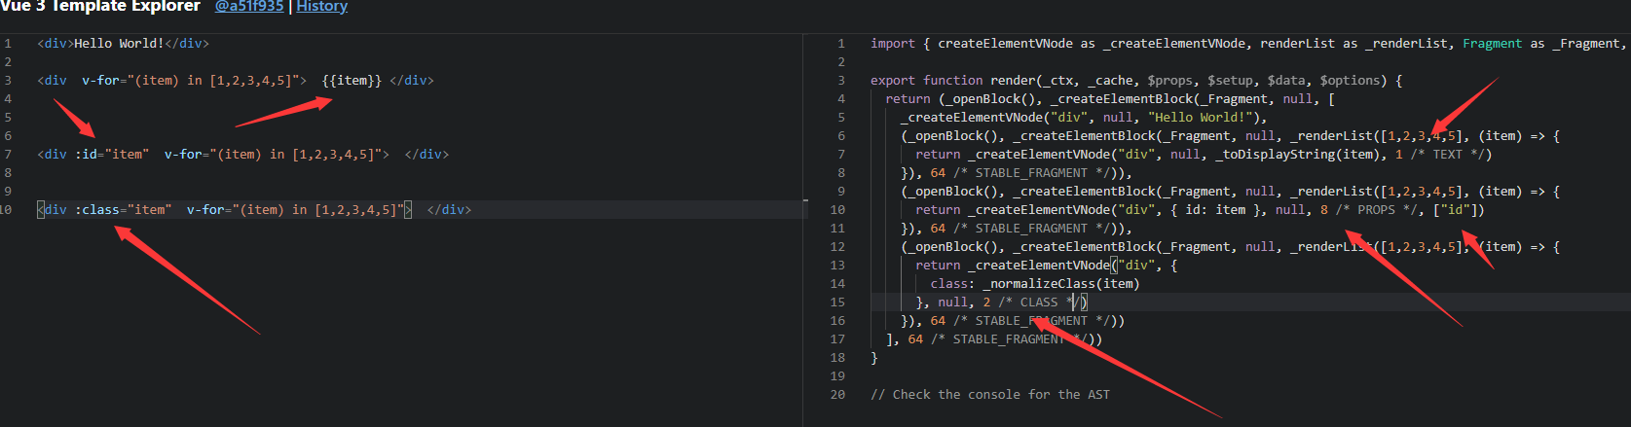This screenshot has height=427, width=1631.
Task: Click the ["id"] dynamic props array
Action: click(x=1458, y=210)
